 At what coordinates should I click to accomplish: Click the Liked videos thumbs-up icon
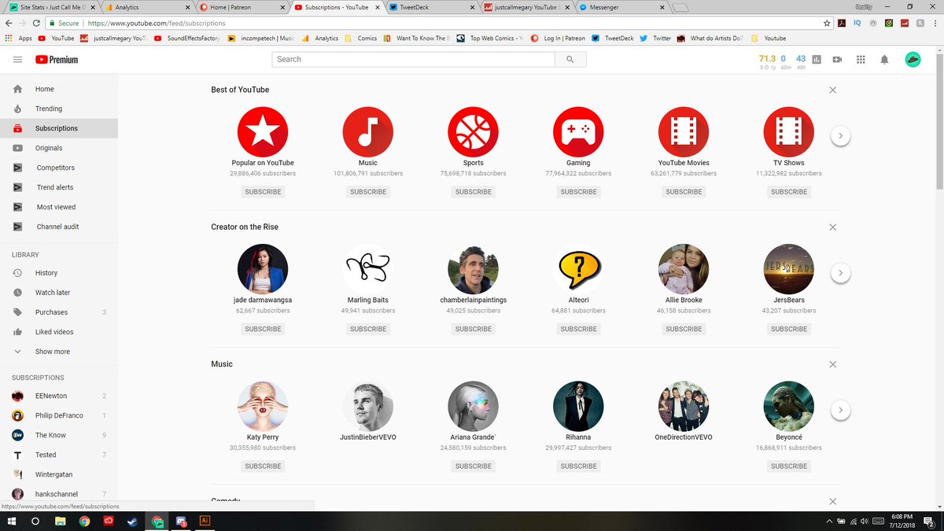(17, 332)
